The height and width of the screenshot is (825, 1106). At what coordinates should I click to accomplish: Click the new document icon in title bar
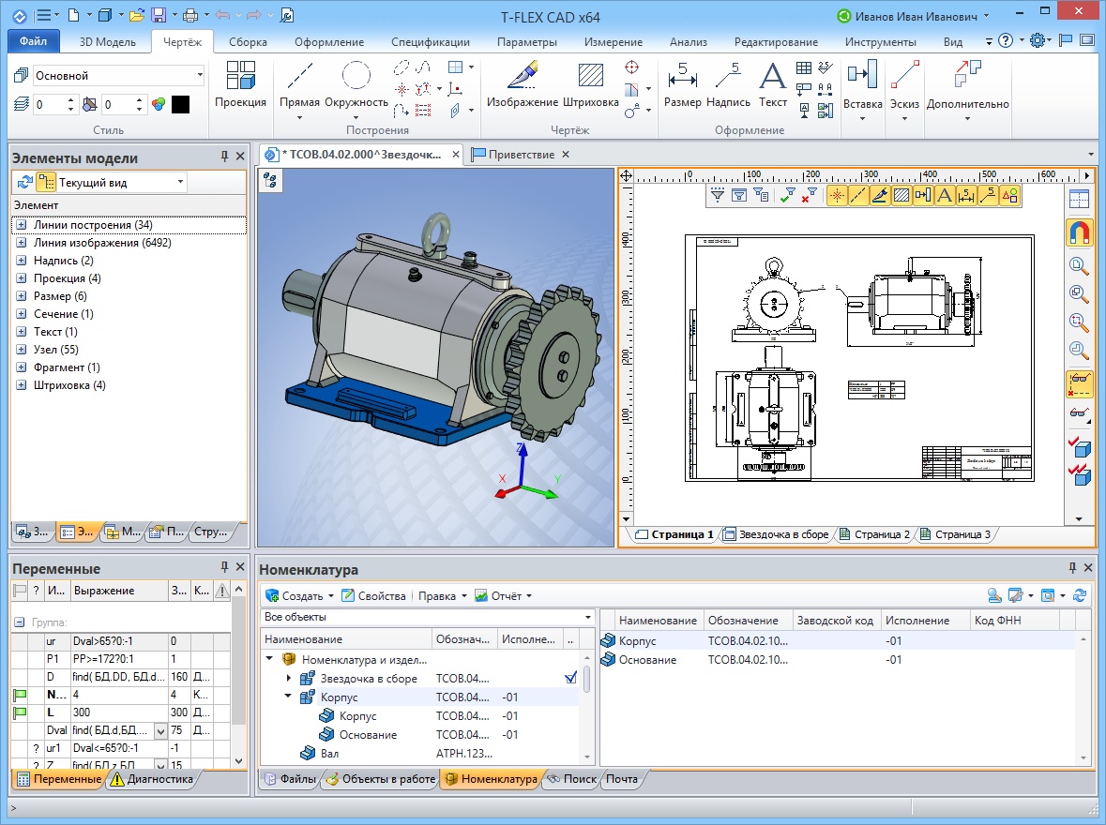pyautogui.click(x=73, y=15)
